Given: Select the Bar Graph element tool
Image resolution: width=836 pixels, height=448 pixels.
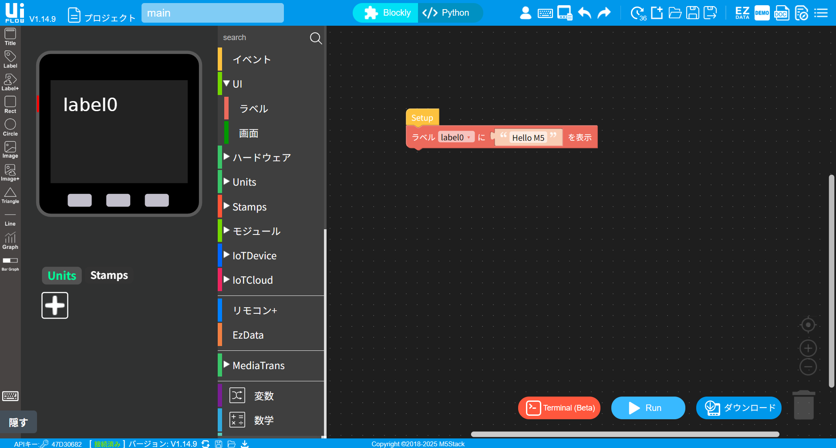Looking at the screenshot, I should (x=10, y=264).
